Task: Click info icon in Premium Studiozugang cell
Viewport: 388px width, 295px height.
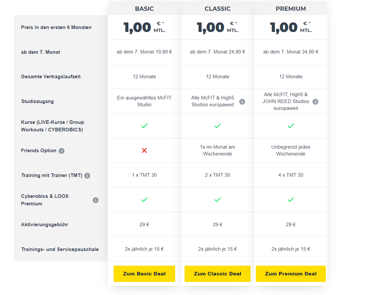Action: (x=315, y=102)
